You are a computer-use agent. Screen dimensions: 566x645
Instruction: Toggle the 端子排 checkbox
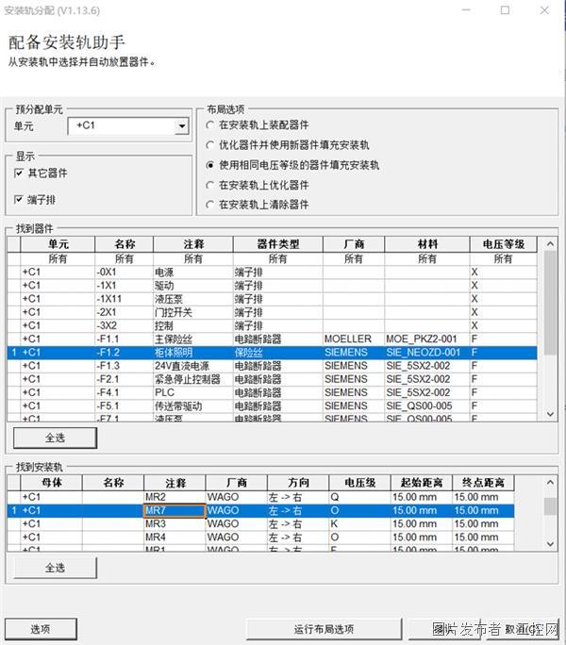point(20,199)
